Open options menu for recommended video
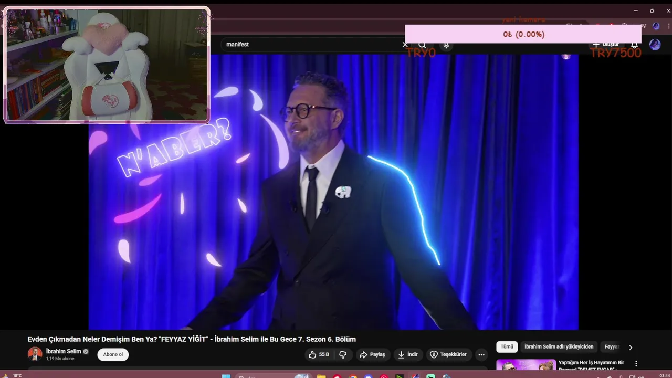Image resolution: width=672 pixels, height=378 pixels. click(x=636, y=363)
